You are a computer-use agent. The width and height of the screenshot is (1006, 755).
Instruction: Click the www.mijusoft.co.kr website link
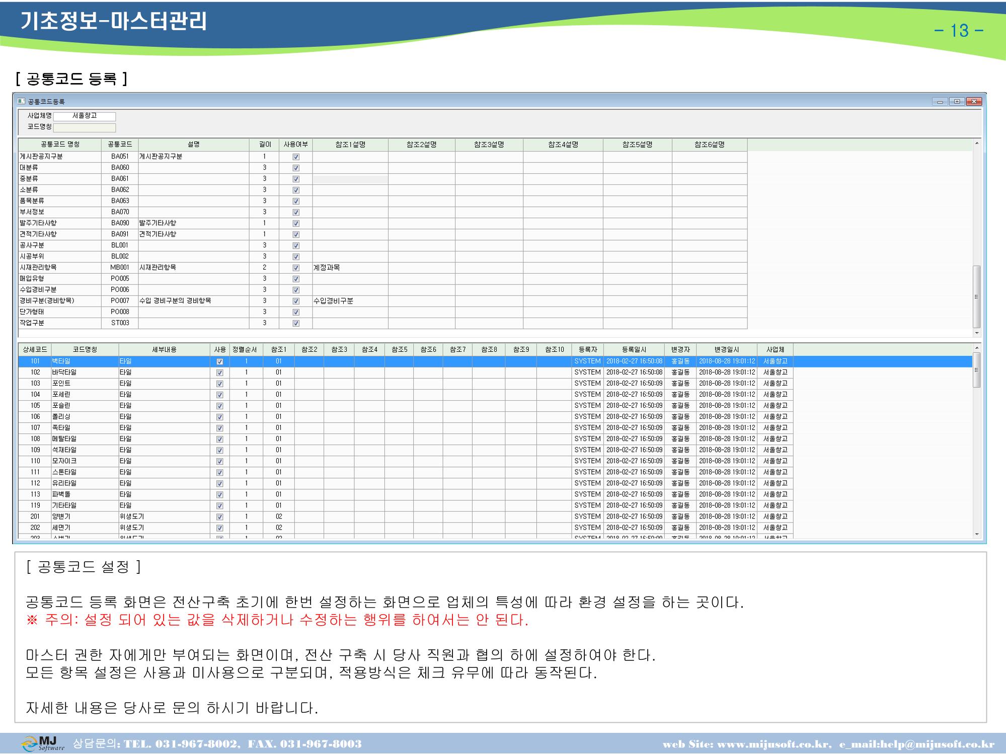tap(773, 744)
